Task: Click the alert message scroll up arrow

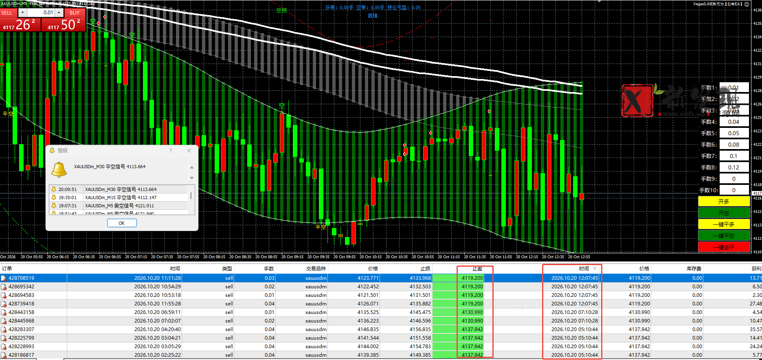Action: click(x=192, y=167)
